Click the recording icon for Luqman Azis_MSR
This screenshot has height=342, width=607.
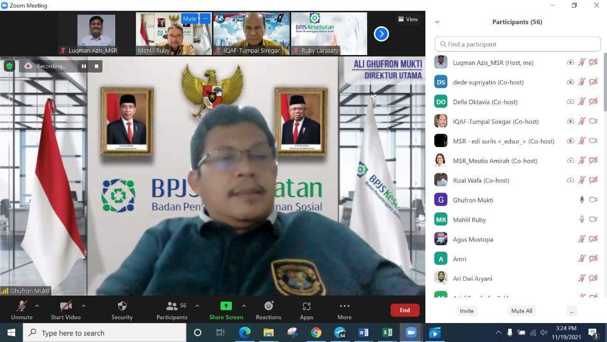coord(570,62)
